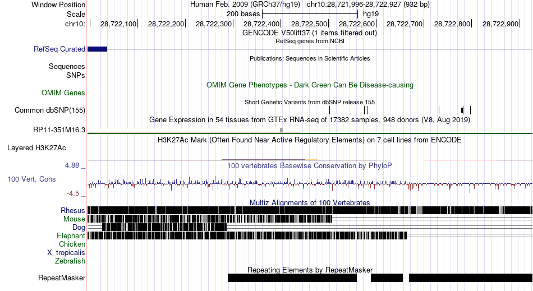Click the OMIM Genes track label
The image size is (533, 291).
point(63,93)
